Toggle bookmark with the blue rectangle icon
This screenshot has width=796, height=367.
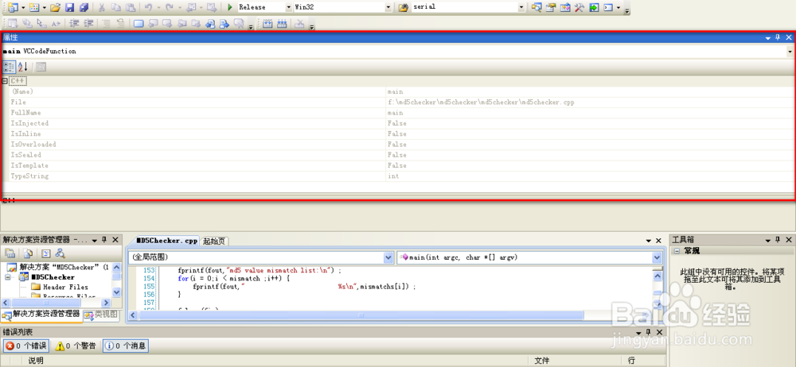(138, 23)
